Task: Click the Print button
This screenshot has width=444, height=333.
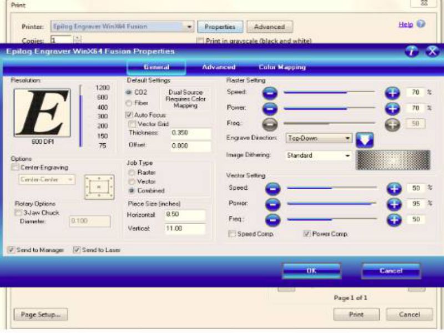Action: point(356,315)
